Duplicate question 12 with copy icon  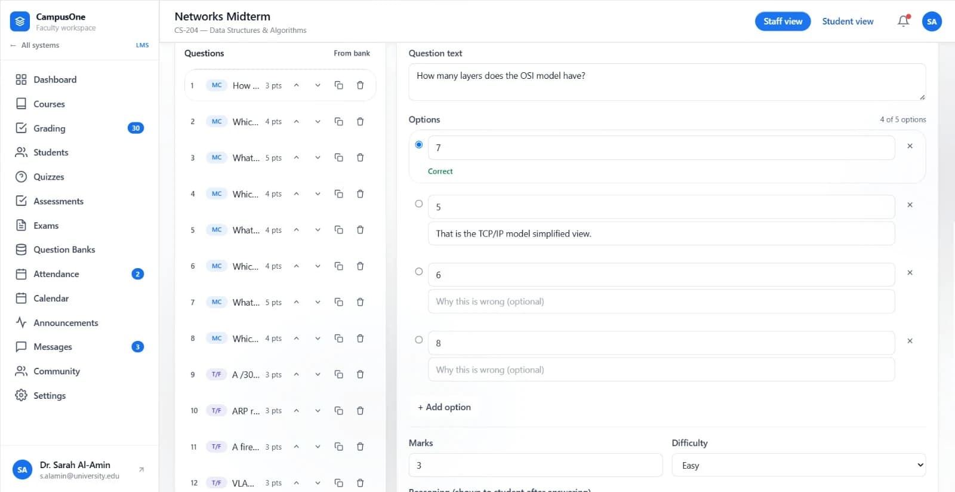[338, 482]
